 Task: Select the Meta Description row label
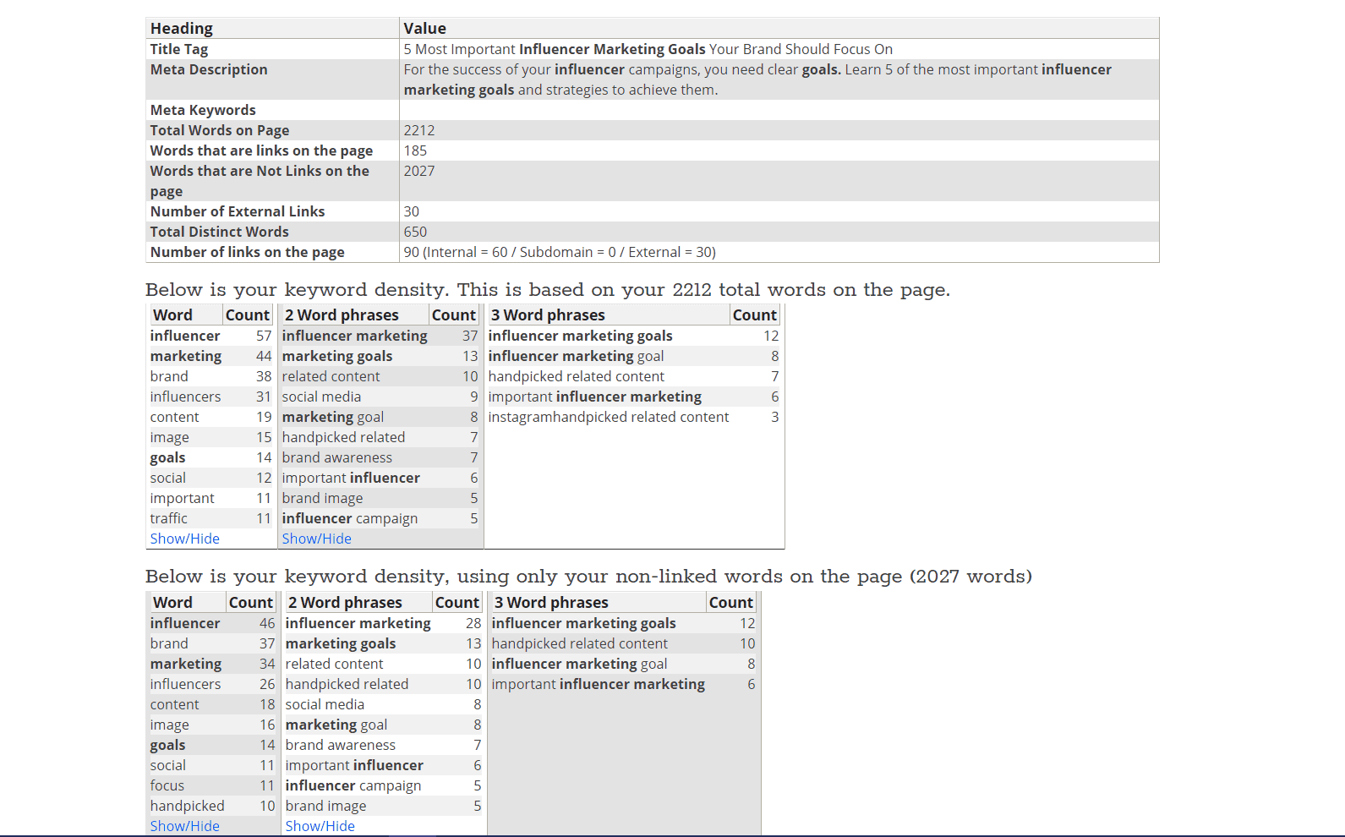coord(208,69)
